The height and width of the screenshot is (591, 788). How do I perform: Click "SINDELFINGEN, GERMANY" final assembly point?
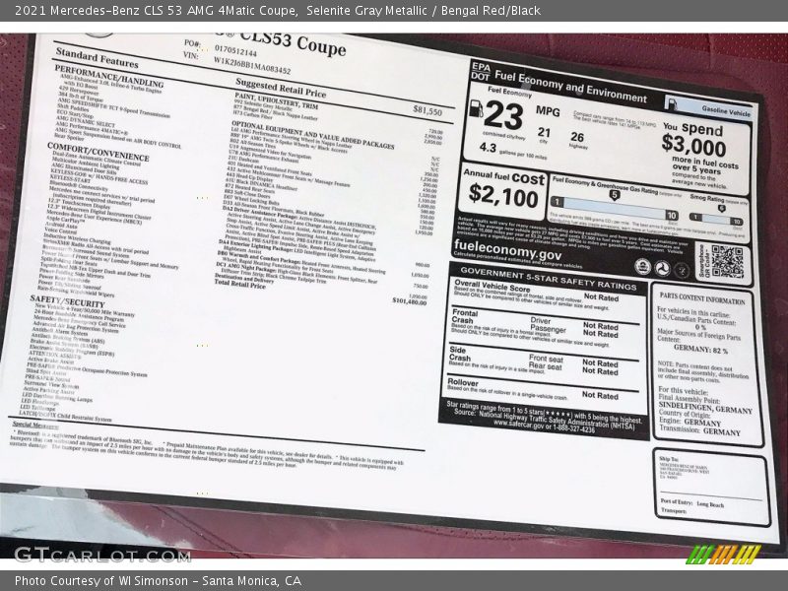click(x=705, y=408)
